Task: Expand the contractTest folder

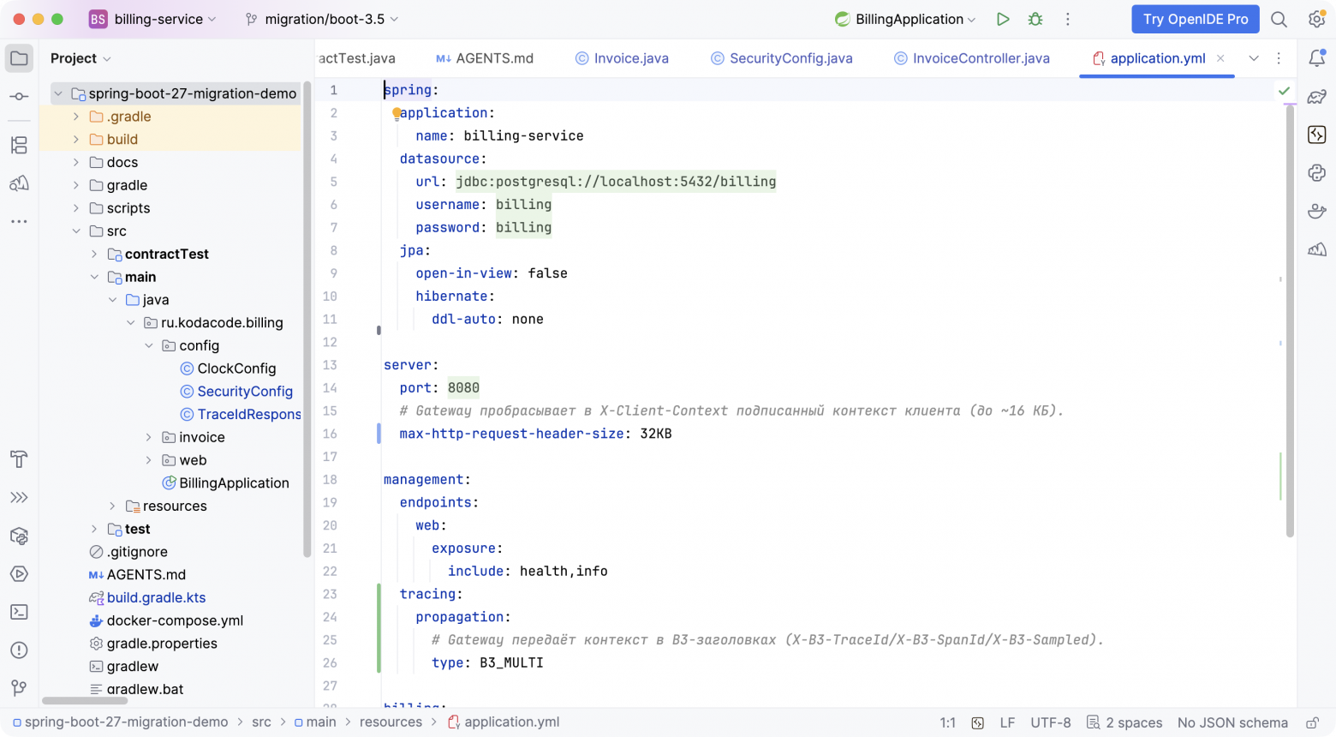Action: pos(94,255)
